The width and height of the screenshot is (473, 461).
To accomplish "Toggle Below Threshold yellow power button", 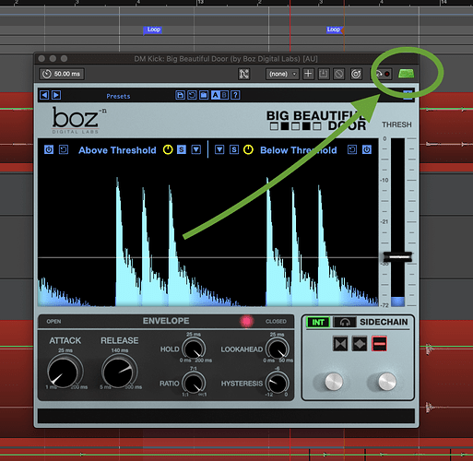I will tap(248, 149).
